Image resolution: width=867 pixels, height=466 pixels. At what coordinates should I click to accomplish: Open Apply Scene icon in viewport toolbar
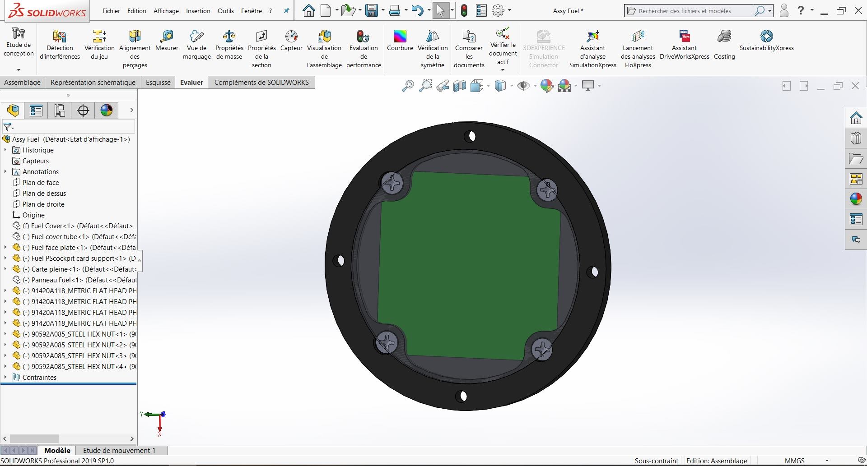(x=564, y=86)
